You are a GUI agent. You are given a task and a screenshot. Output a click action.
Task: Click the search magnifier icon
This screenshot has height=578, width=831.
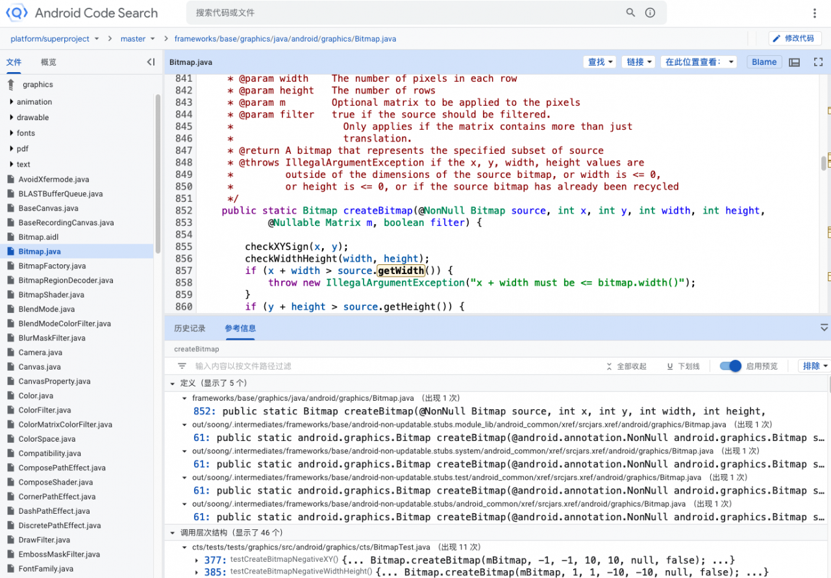pos(630,12)
